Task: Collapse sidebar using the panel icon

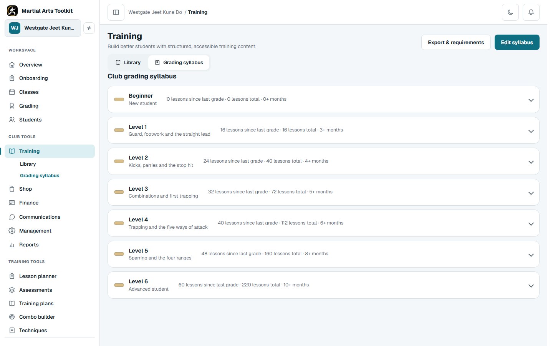Action: click(116, 12)
